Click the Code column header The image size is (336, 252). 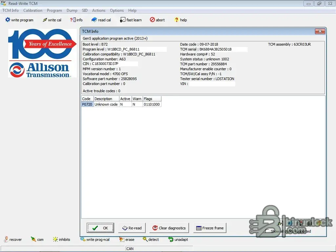(87, 99)
